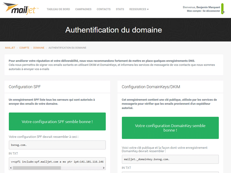This screenshot has width=231, height=173.
Task: Click the right arrow of SPF scrollbar
Action: point(104,168)
